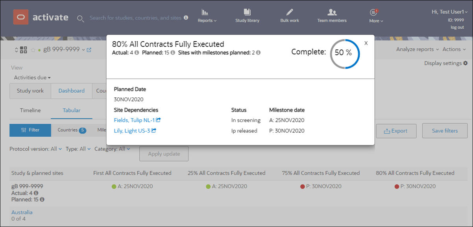Expand the Activities due dropdown
Viewport: 473px width, 227px height.
coord(31,77)
